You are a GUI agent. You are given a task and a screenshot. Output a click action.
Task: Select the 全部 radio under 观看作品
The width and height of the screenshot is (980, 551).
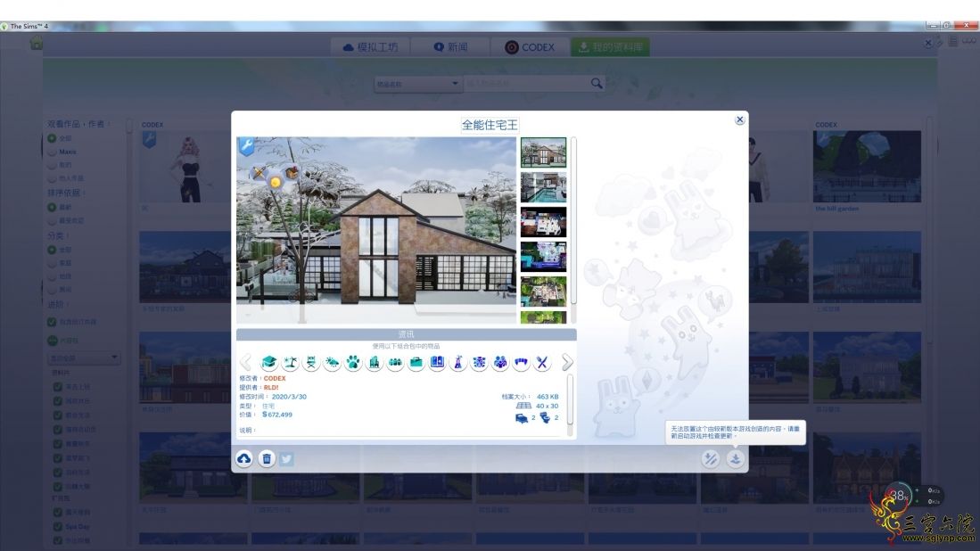click(x=52, y=138)
